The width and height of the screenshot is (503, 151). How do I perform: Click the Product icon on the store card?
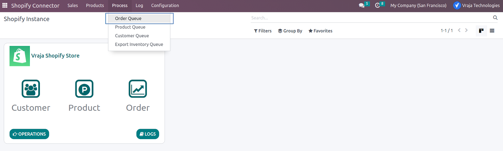click(84, 89)
